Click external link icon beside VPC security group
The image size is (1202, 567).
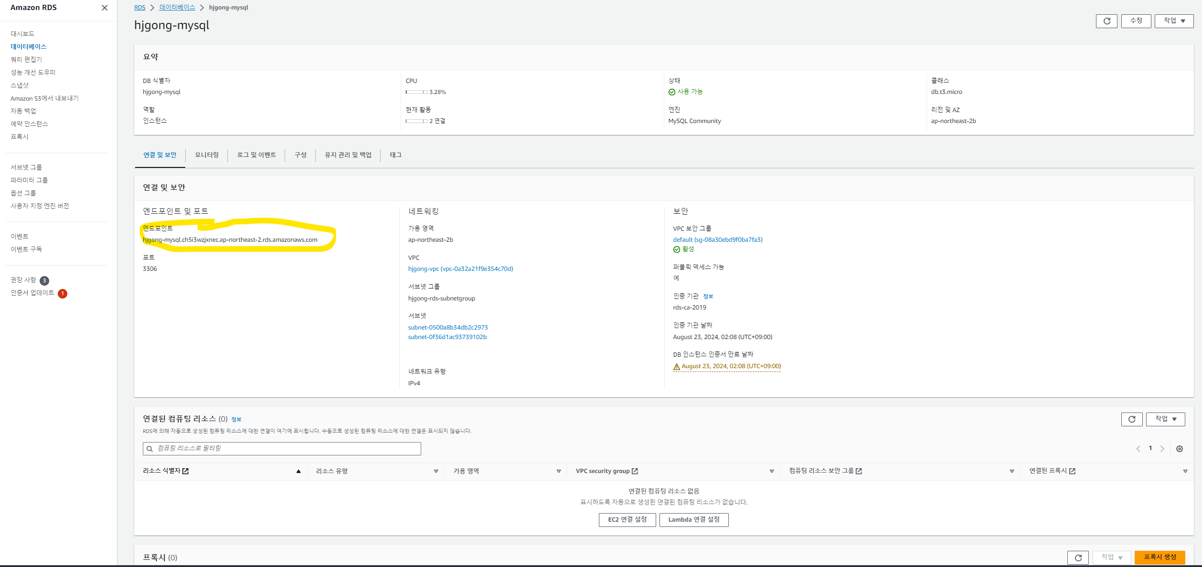click(x=635, y=471)
